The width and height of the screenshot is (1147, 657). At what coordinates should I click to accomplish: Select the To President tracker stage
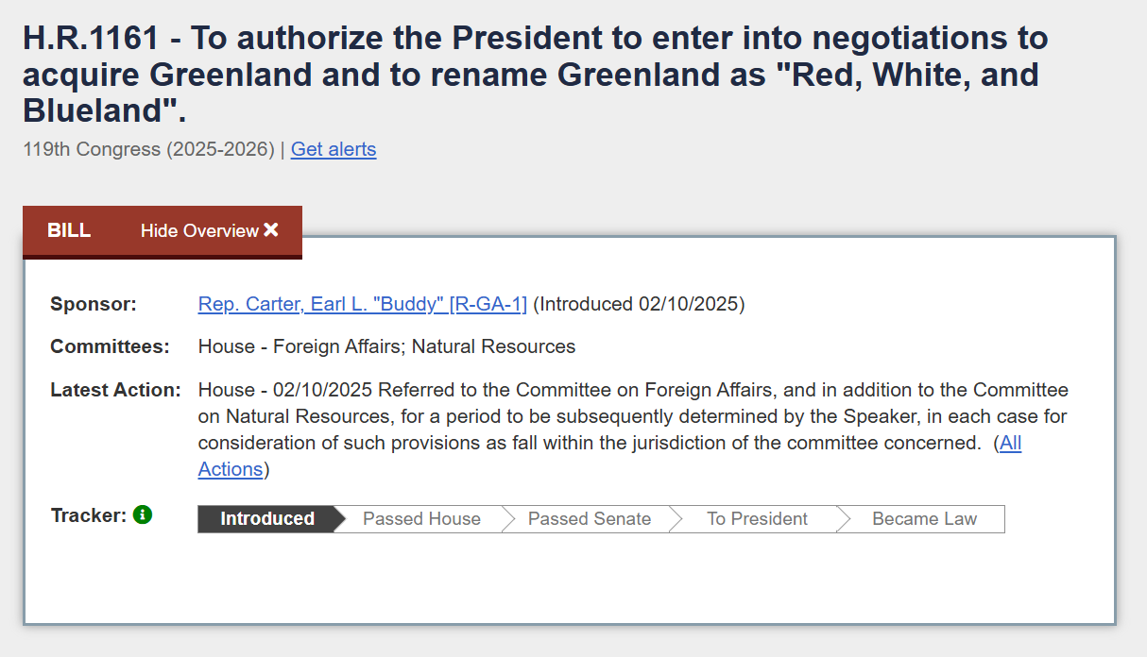(x=757, y=519)
